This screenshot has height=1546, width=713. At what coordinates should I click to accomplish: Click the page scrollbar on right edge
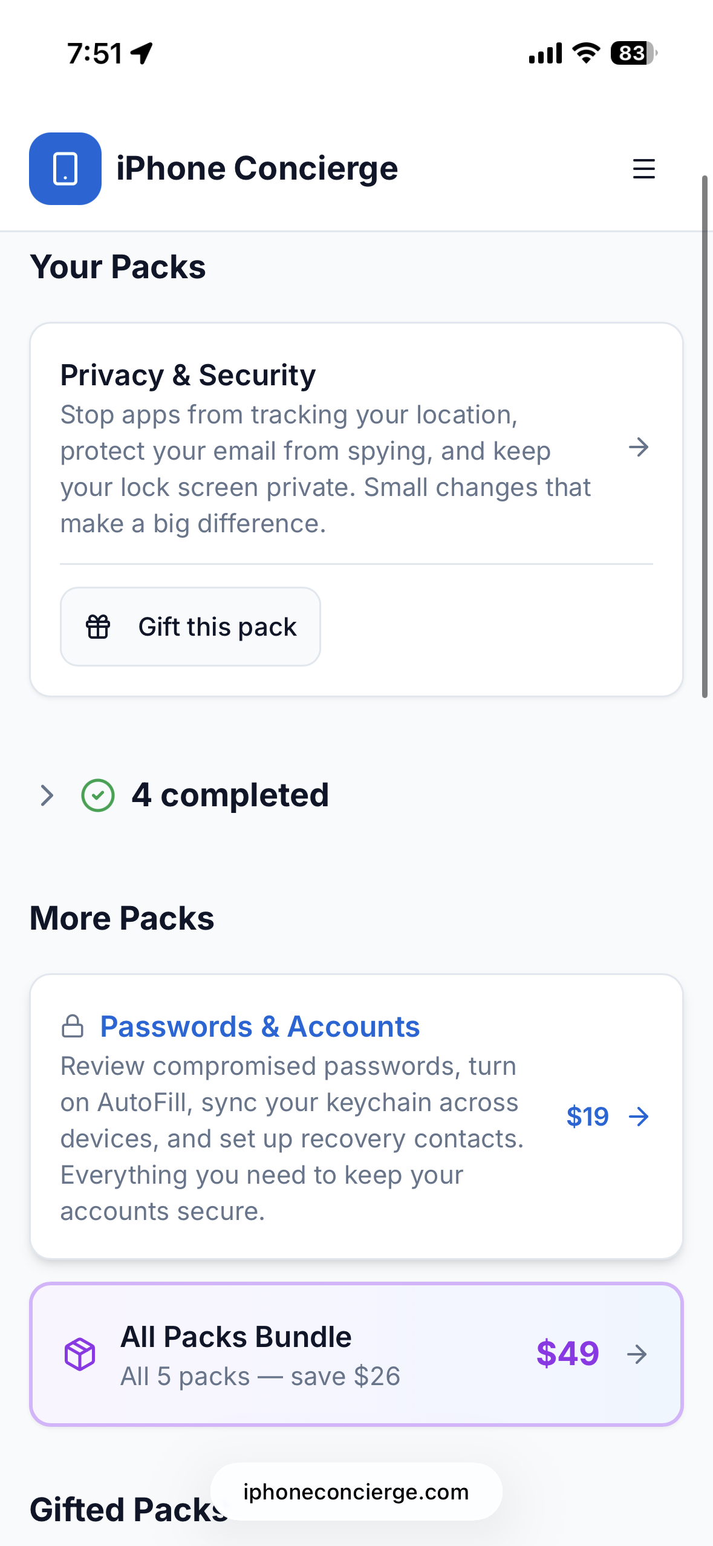coord(705,435)
